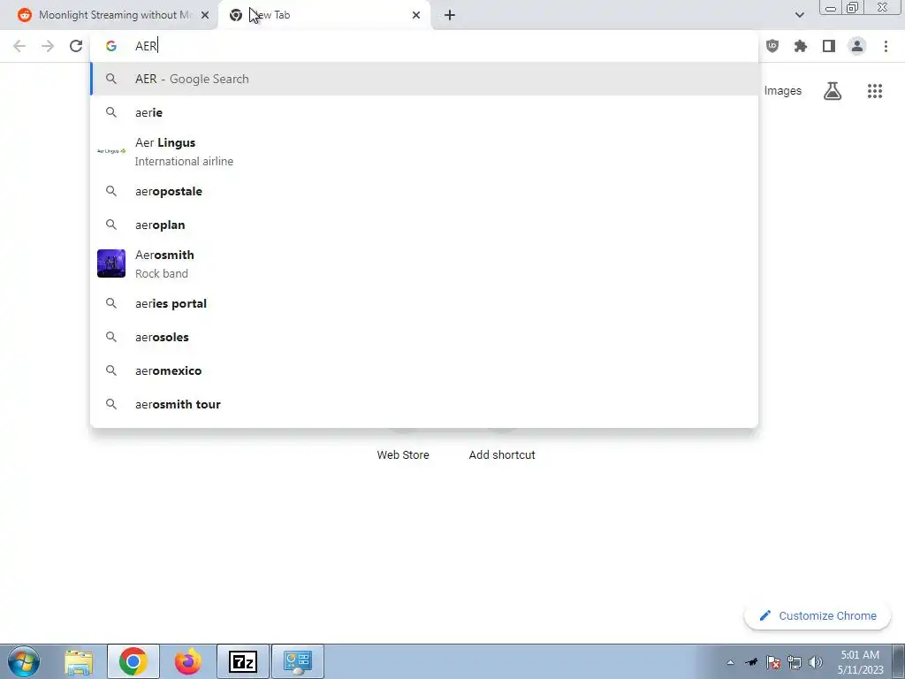The width and height of the screenshot is (905, 679).
Task: Open the profile avatar menu
Action: click(x=857, y=46)
